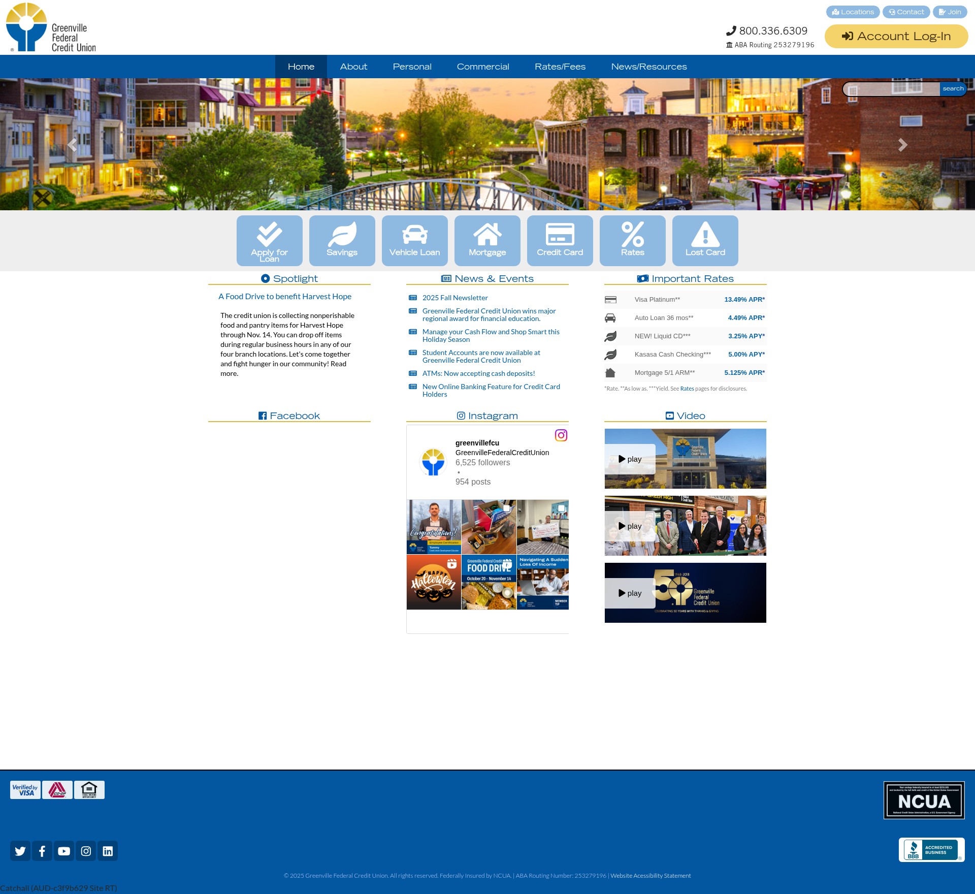This screenshot has width=975, height=894.
Task: Click the Instagram logo in feed widget
Action: tap(561, 435)
